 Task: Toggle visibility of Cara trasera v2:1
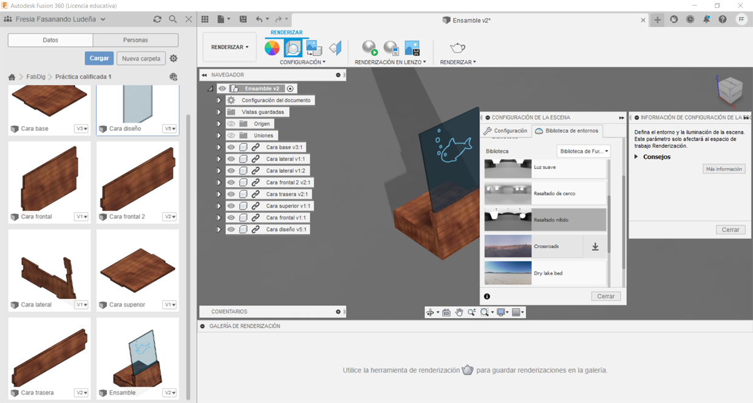point(231,194)
